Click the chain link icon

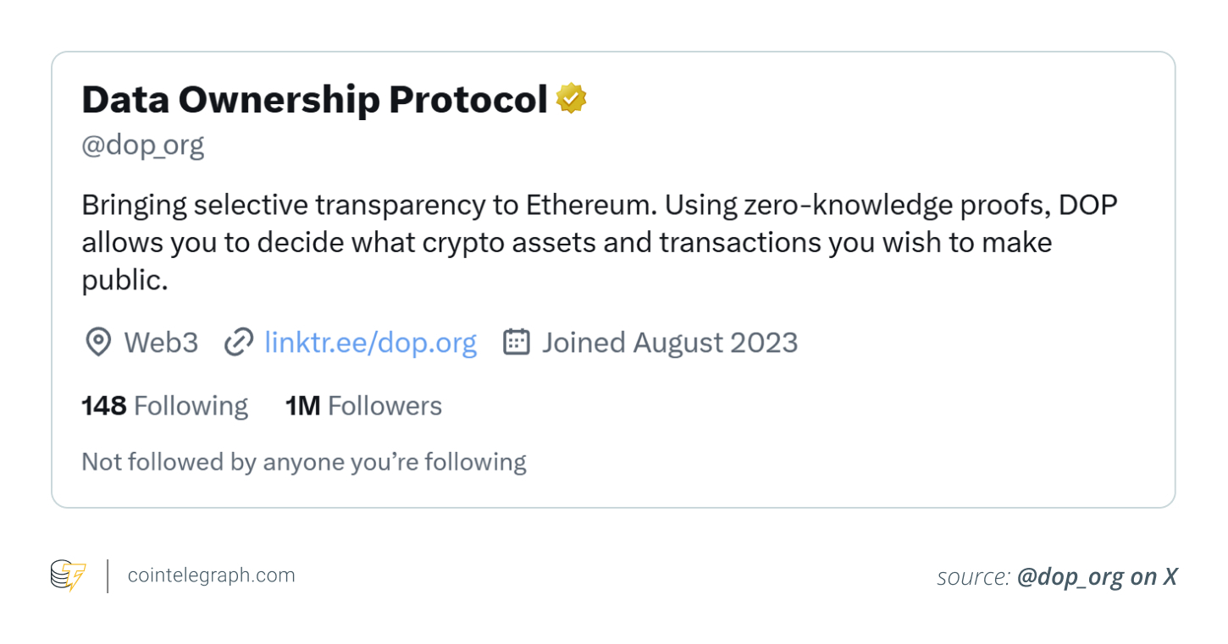[x=239, y=343]
